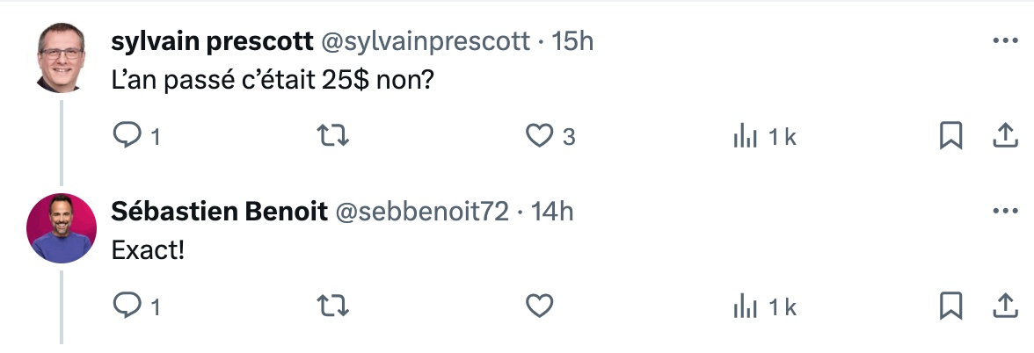This screenshot has width=1034, height=353.
Task: Like Sébastien Benoit's Exact! tweet
Action: click(x=539, y=306)
